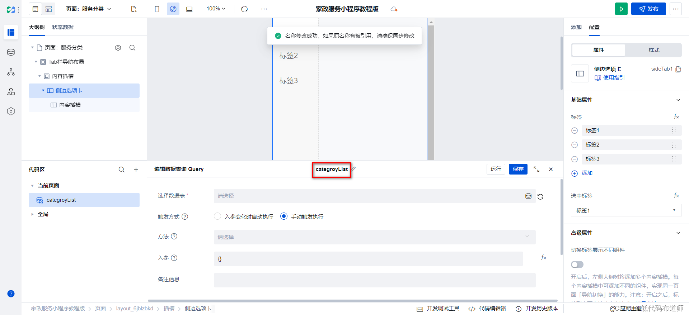The height and width of the screenshot is (315, 689).
Task: Collapse the 当前页面 code section
Action: click(x=32, y=186)
